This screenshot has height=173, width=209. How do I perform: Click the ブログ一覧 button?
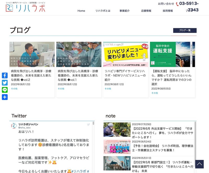pos(185,30)
